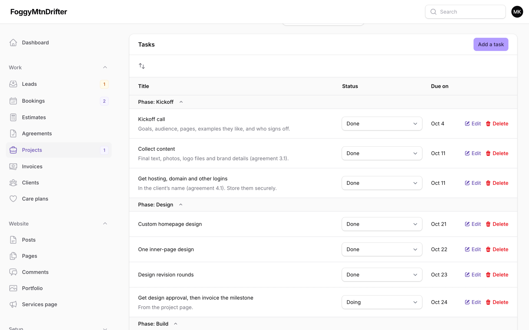Open Care plans from the sidebar
Viewport: 529px width, 330px height.
point(59,199)
